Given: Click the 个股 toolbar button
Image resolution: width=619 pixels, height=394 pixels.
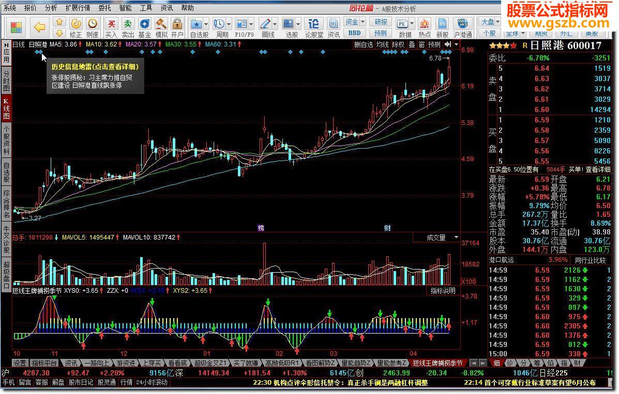Looking at the screenshot, I should pyautogui.click(x=490, y=33).
